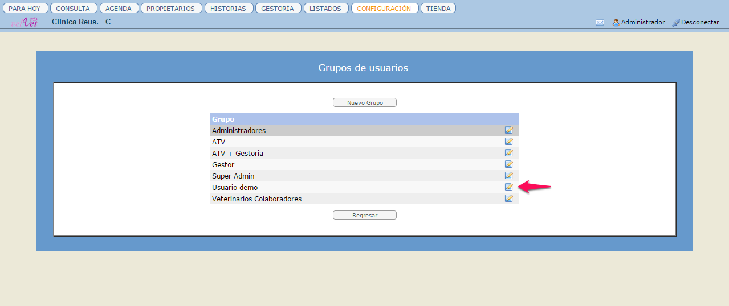Click the Administrador user link

[x=639, y=23]
